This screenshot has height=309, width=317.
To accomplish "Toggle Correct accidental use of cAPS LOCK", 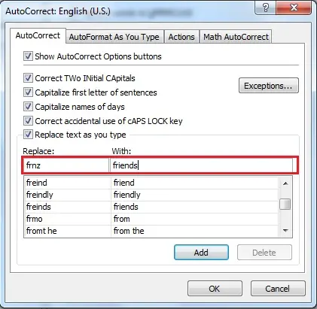I will tap(28, 121).
